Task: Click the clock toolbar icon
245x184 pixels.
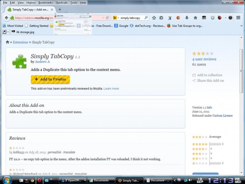Action: click(x=213, y=18)
